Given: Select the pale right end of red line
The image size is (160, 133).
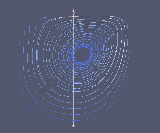Looking at the screenshot, I should 127,11.
